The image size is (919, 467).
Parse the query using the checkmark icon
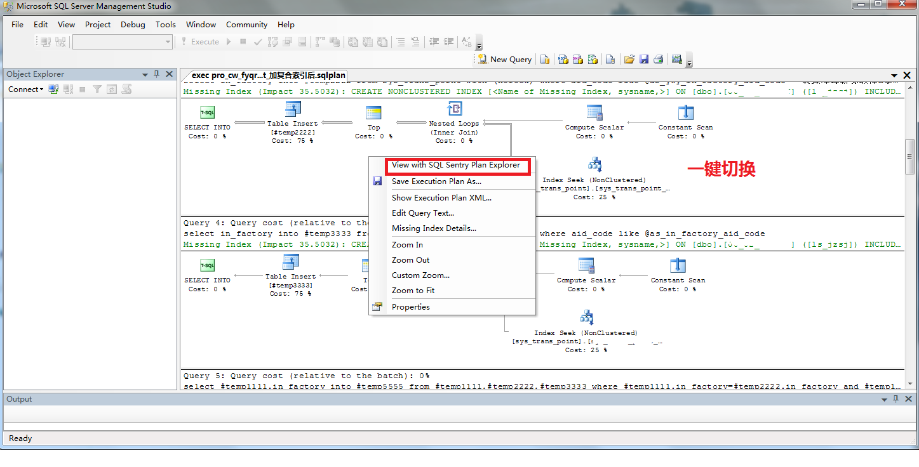(x=257, y=42)
